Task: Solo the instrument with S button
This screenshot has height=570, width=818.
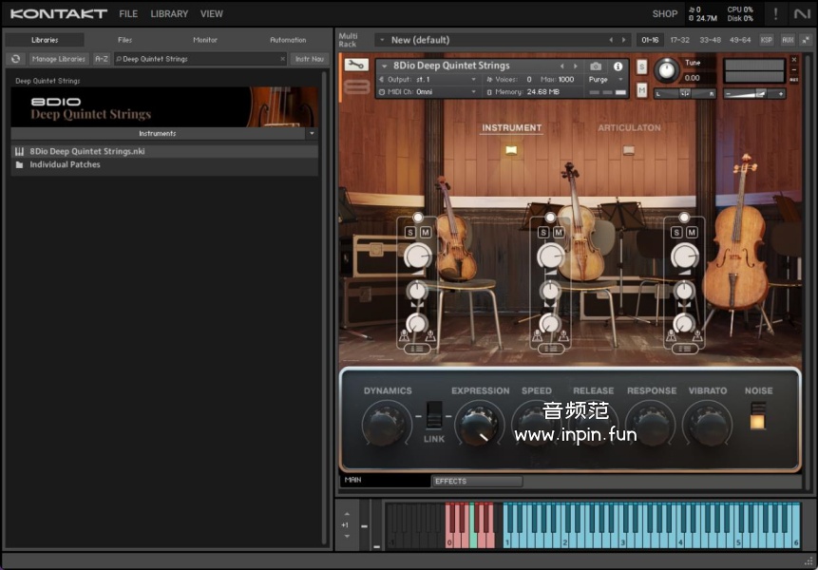Action: coord(642,66)
